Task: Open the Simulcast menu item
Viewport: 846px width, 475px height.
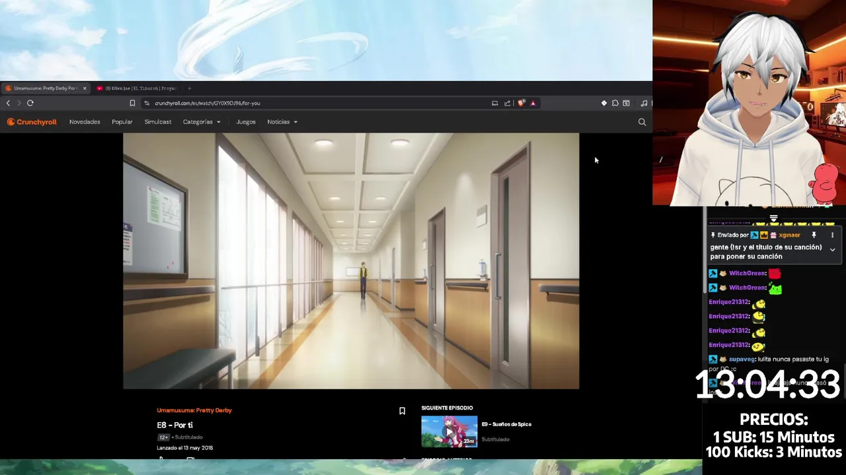Action: [x=158, y=122]
